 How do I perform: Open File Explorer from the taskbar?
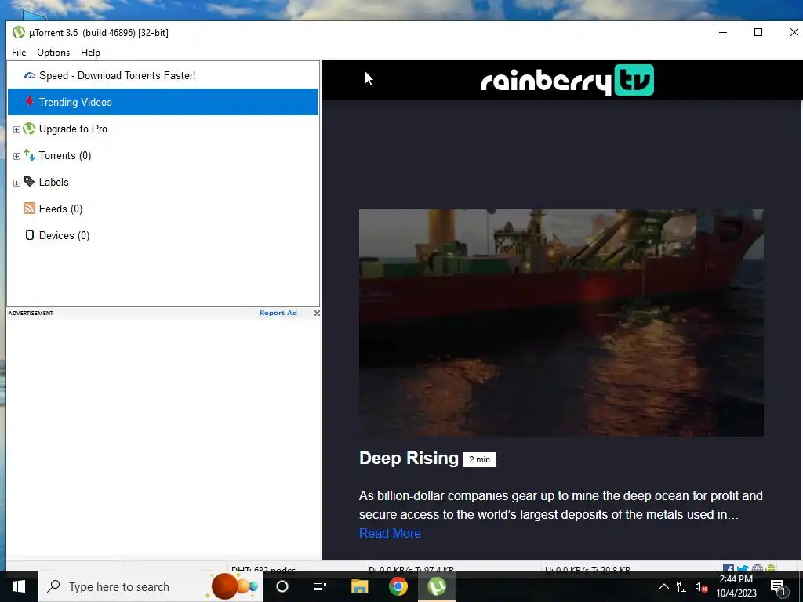pos(359,586)
